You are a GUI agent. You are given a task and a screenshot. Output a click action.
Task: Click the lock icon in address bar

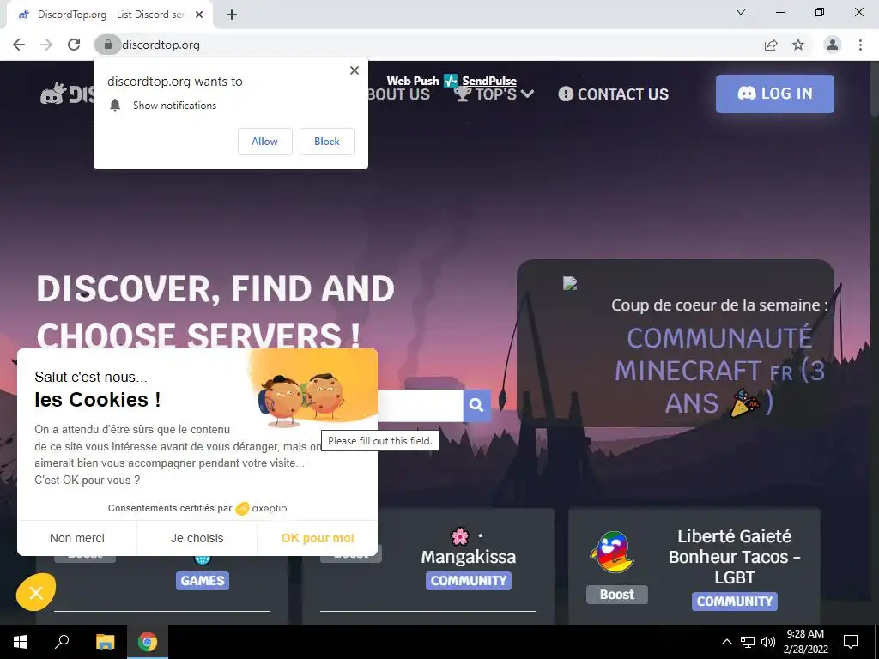pos(108,45)
